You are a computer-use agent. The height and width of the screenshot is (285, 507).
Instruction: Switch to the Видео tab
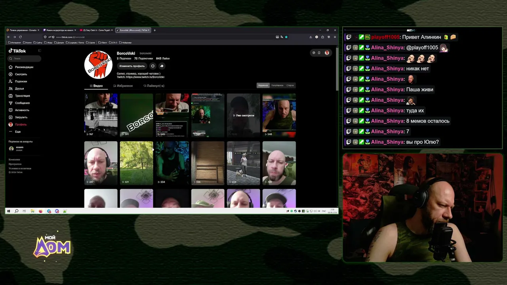tap(96, 85)
